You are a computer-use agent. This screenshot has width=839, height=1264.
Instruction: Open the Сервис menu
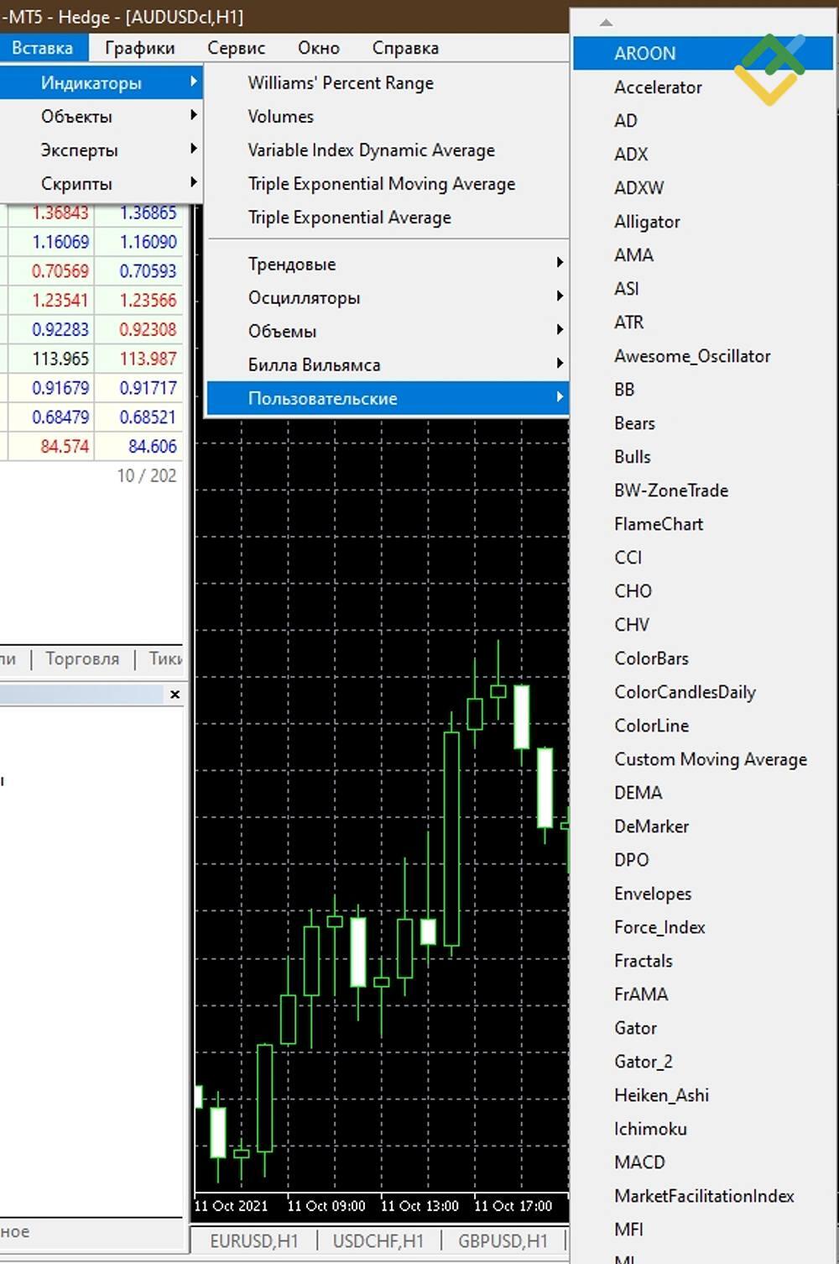tap(236, 48)
